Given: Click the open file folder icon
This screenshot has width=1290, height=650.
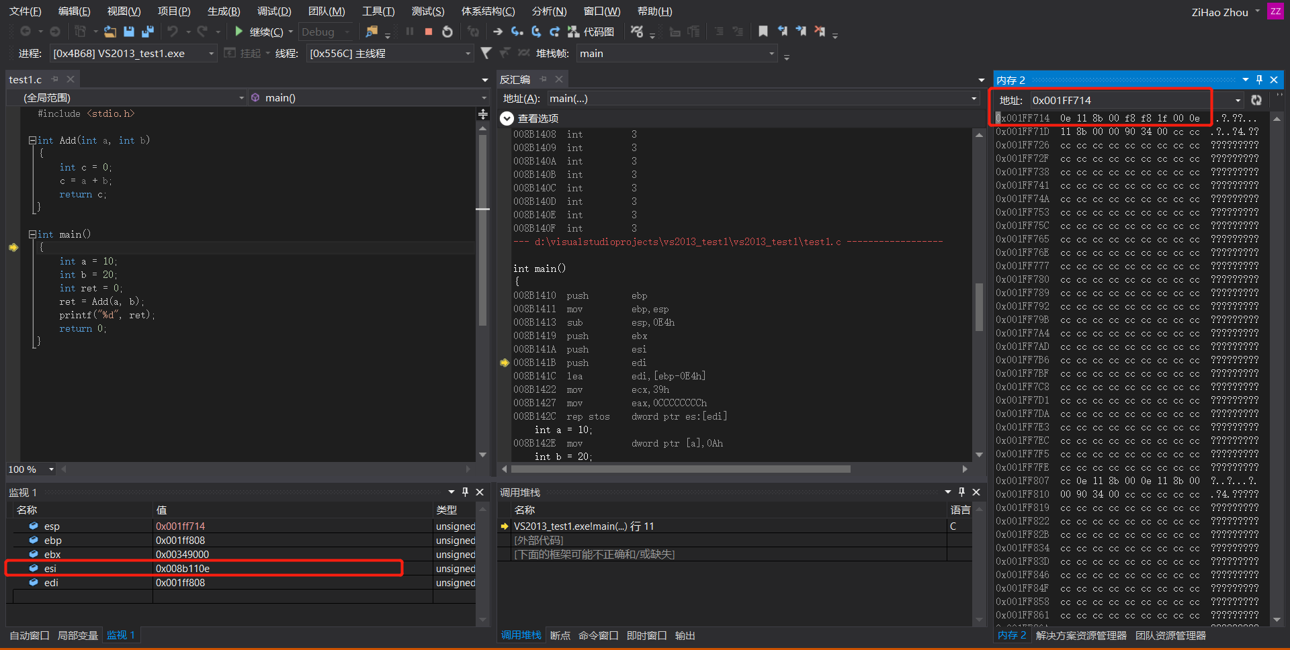Looking at the screenshot, I should (x=110, y=32).
